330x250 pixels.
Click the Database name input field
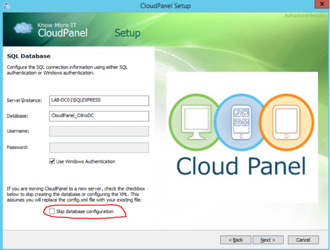99,116
